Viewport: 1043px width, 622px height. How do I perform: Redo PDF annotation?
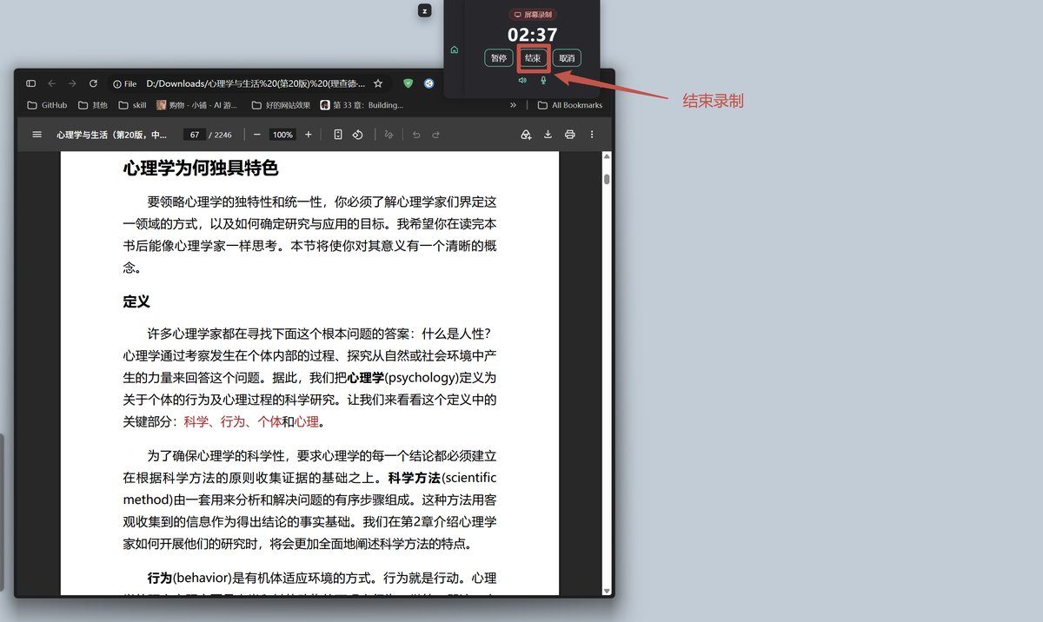point(436,135)
